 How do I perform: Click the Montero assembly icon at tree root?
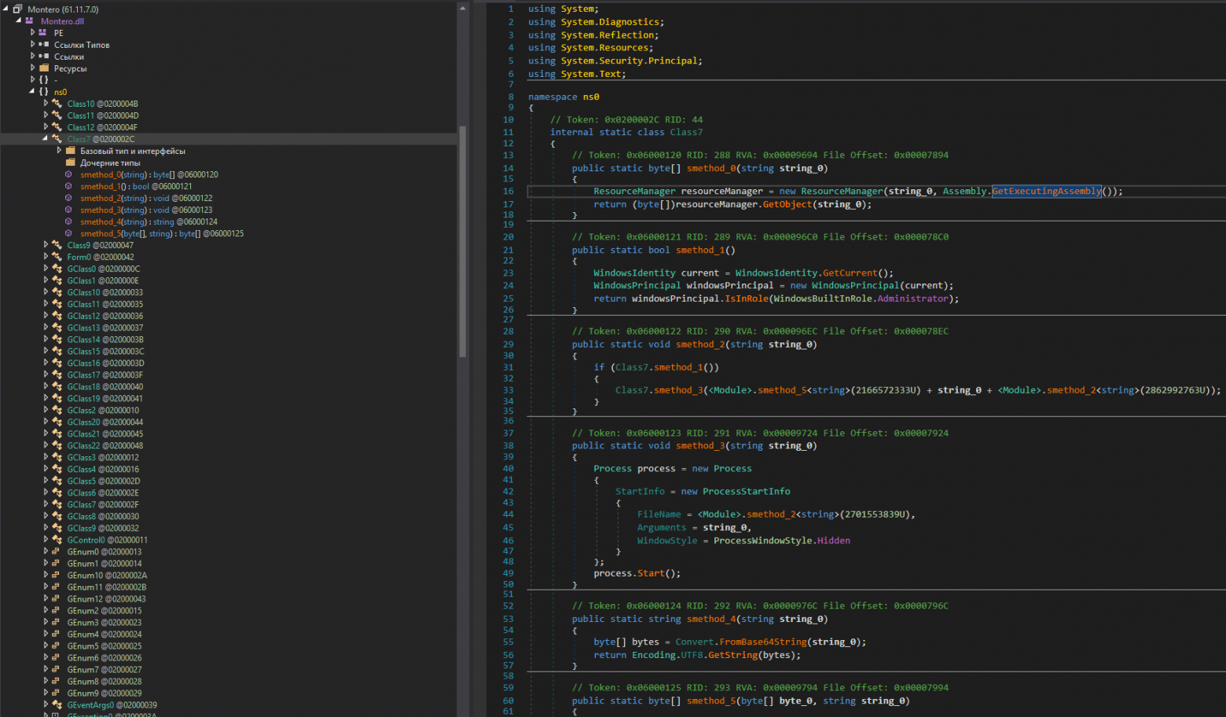point(17,9)
